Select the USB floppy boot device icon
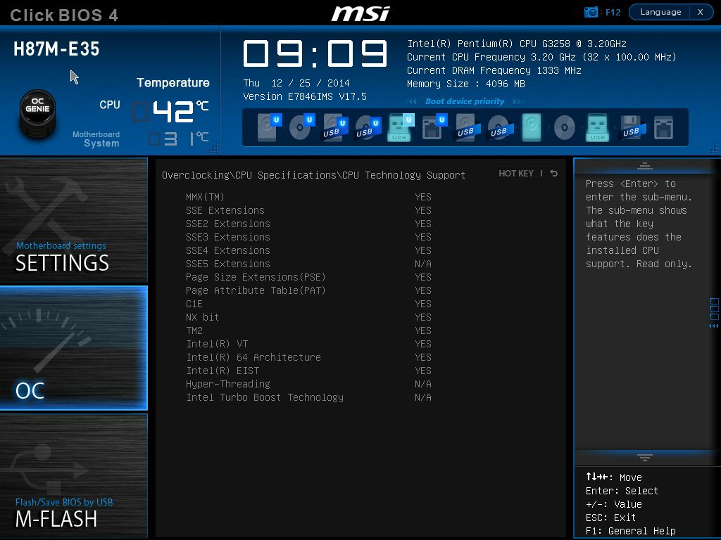The height and width of the screenshot is (540, 721). [630, 128]
